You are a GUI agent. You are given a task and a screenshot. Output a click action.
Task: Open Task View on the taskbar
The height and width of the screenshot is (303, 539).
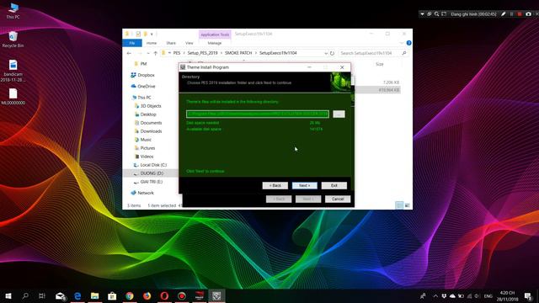(42, 295)
